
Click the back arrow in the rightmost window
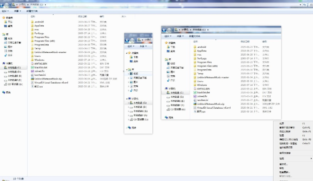[165, 30]
